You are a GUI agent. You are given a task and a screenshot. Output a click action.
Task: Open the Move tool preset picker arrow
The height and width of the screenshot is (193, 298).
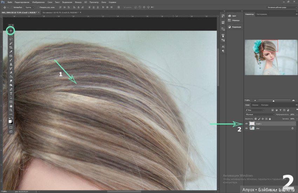click(x=8, y=7)
